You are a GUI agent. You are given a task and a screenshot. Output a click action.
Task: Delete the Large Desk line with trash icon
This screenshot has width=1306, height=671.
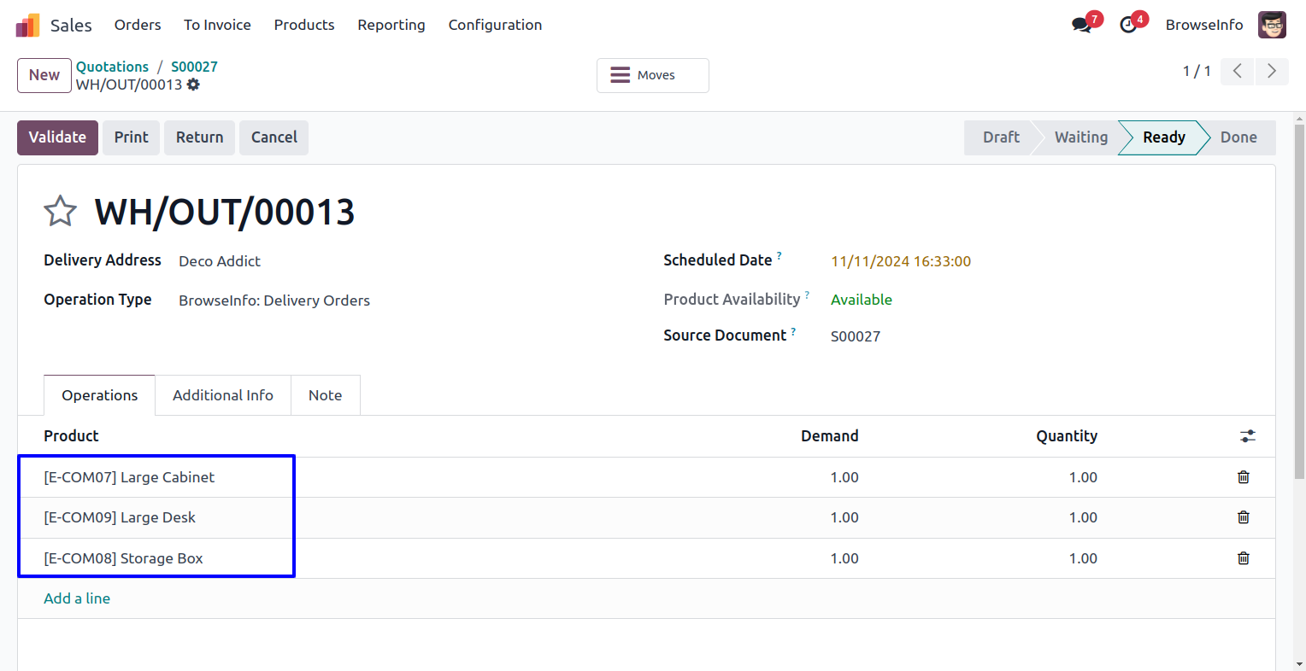(x=1244, y=517)
